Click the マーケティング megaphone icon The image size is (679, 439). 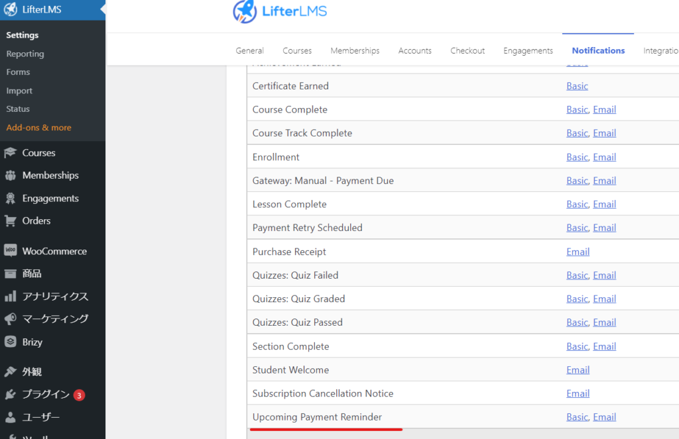point(11,319)
